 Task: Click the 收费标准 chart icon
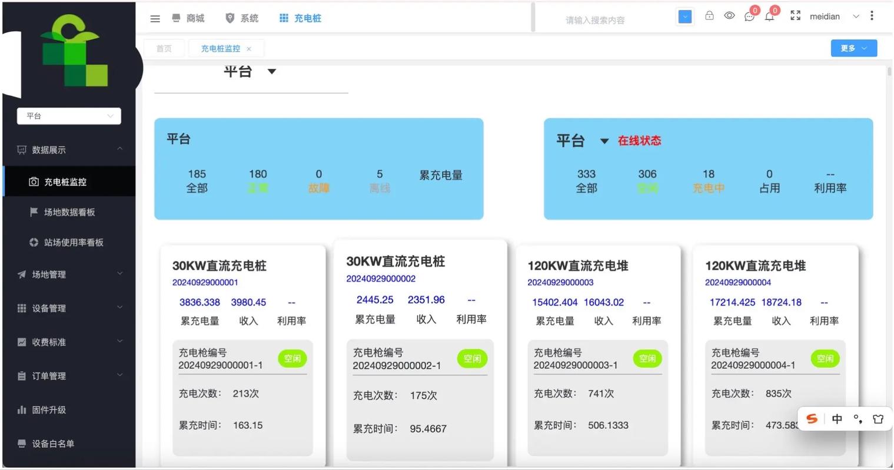[x=22, y=342]
